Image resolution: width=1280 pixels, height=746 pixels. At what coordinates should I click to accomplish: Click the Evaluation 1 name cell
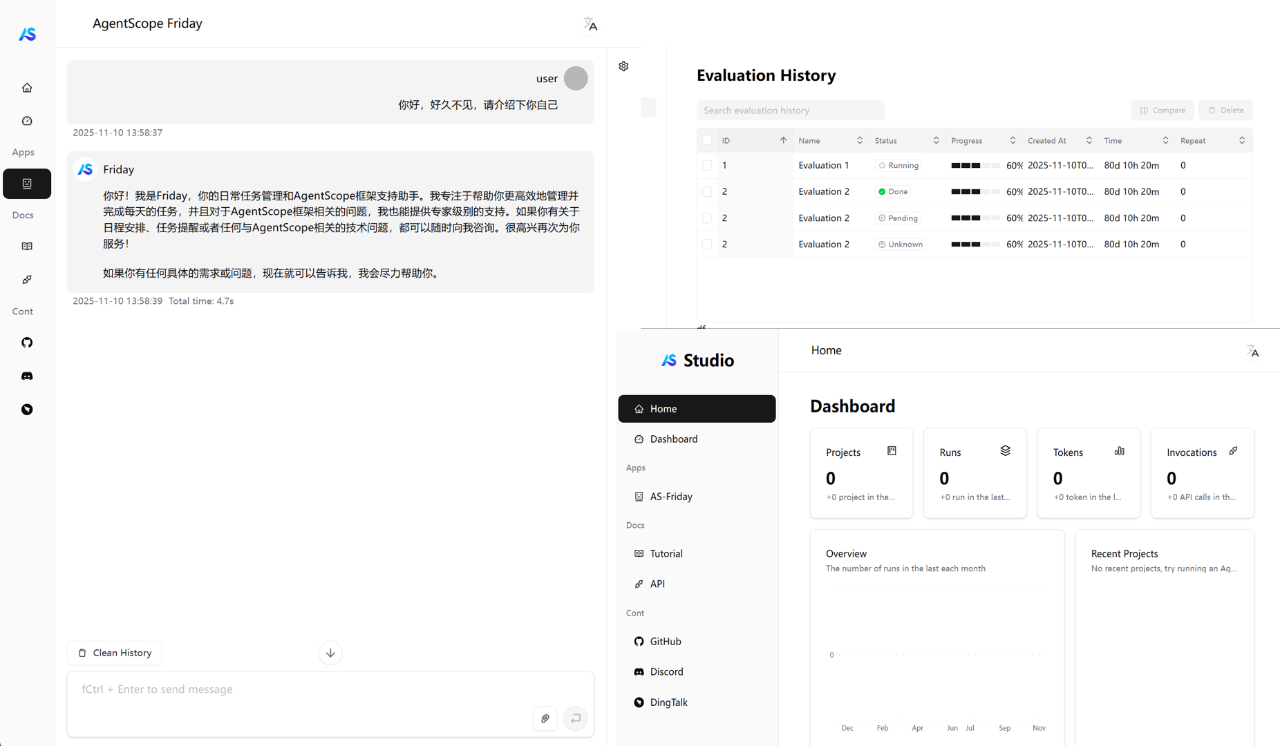click(824, 165)
